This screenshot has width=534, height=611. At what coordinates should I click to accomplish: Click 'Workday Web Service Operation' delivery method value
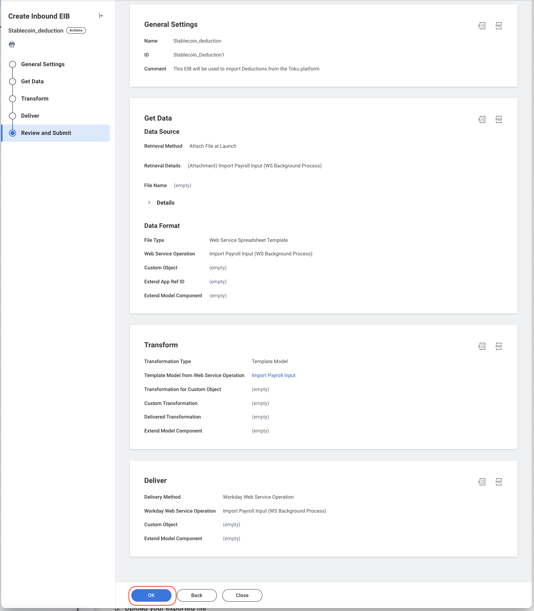point(258,497)
